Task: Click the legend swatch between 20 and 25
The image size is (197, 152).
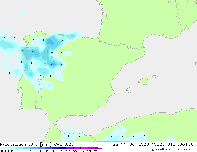Action: (x=56, y=148)
